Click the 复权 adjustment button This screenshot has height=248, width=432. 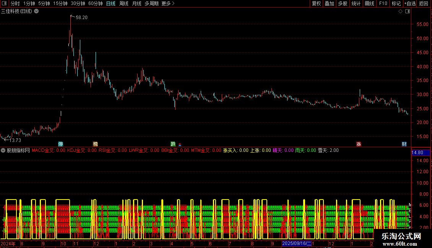pyautogui.click(x=316, y=3)
